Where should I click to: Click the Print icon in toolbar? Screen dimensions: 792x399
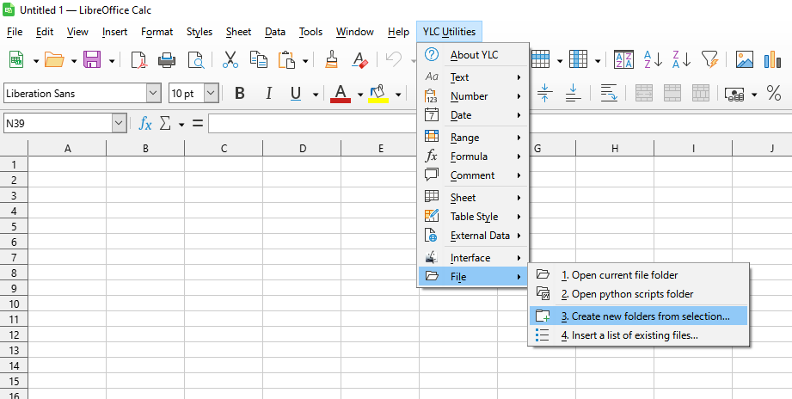point(167,59)
